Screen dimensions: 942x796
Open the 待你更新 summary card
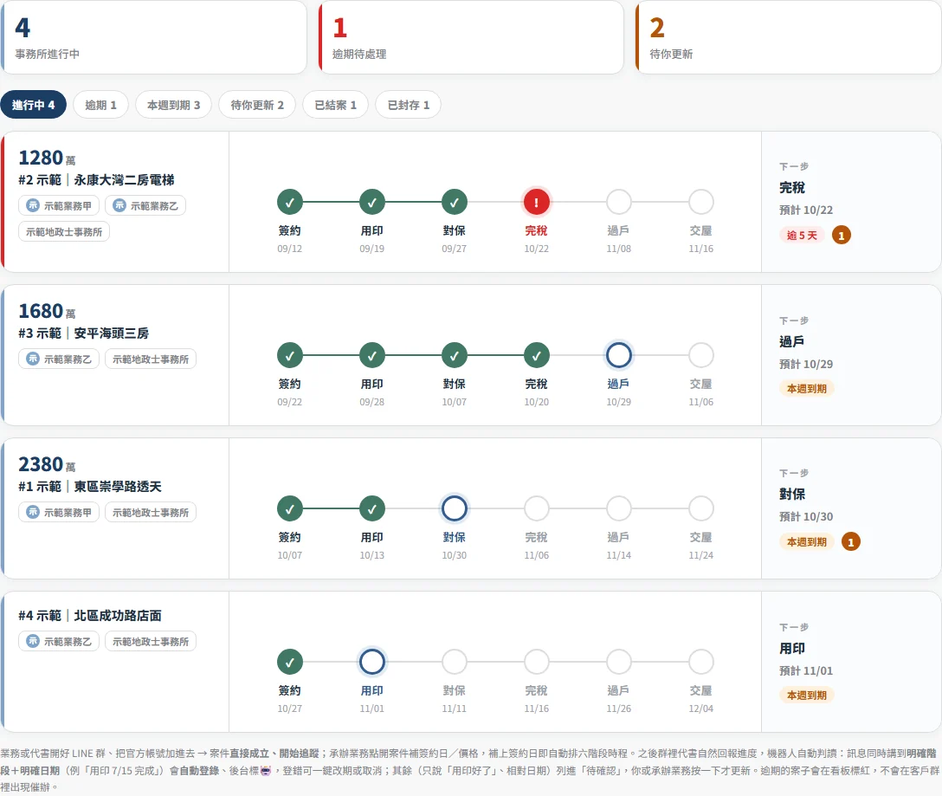click(x=788, y=37)
